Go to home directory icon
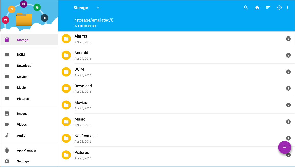The width and height of the screenshot is (295, 167). (257, 8)
